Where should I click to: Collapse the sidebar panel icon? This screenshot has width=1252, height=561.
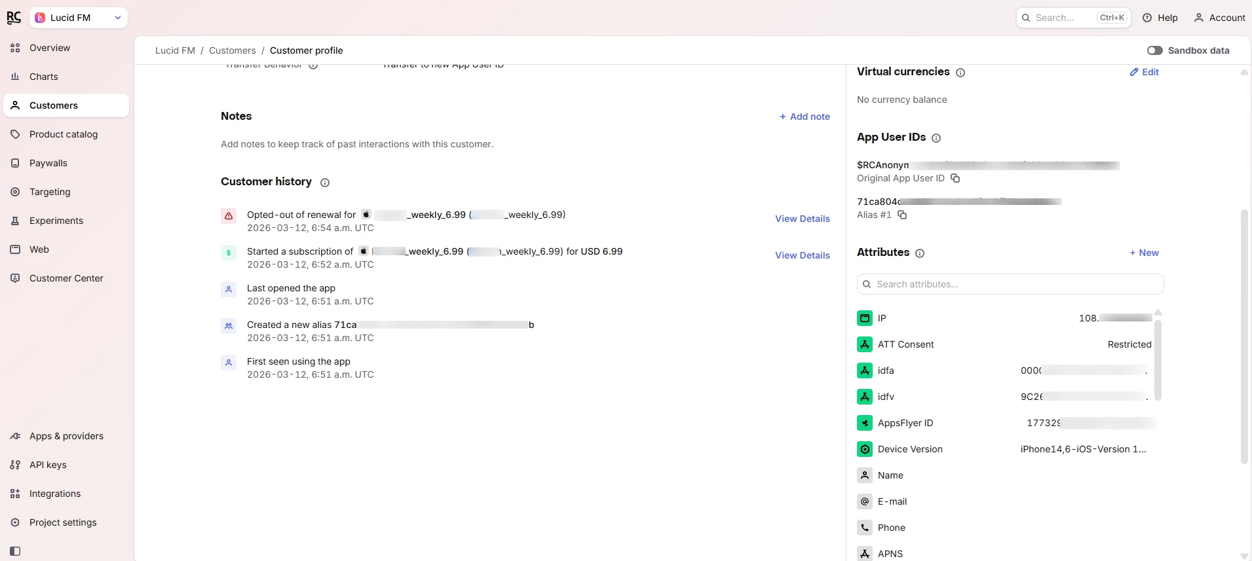15,551
